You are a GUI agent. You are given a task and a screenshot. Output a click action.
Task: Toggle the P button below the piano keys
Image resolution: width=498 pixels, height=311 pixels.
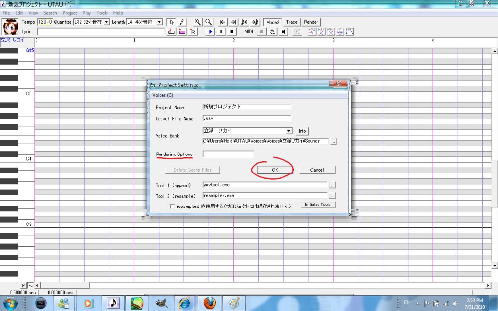click(x=23, y=286)
